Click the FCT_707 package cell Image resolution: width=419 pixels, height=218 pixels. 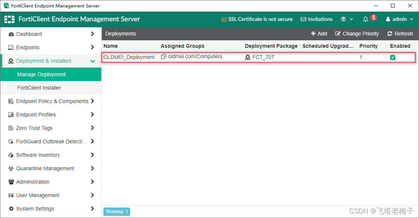[x=263, y=57]
